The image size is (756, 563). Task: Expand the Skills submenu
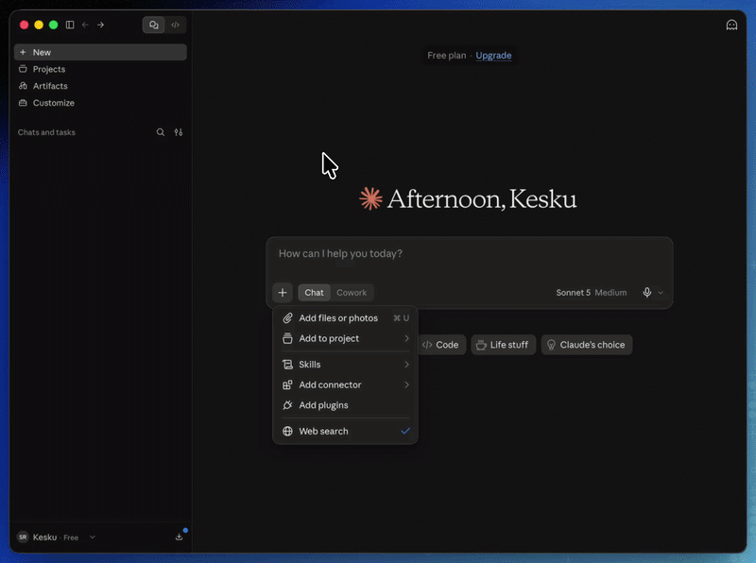345,365
